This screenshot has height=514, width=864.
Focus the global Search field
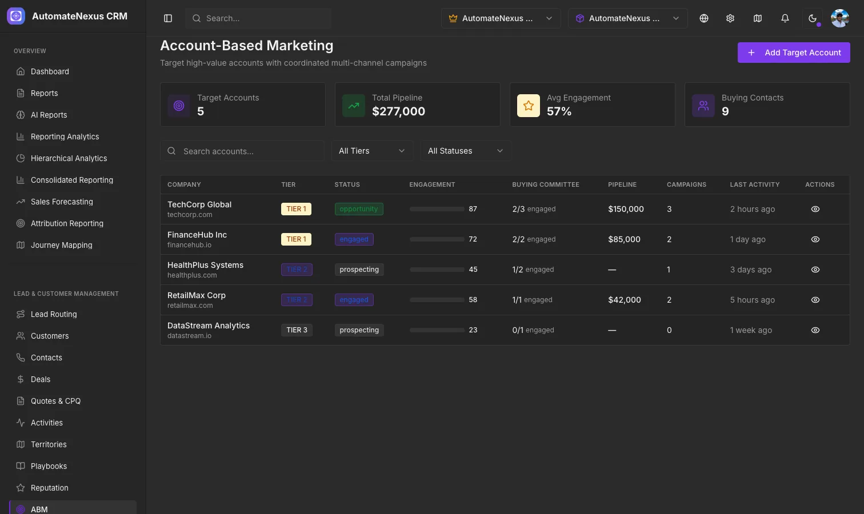click(258, 18)
